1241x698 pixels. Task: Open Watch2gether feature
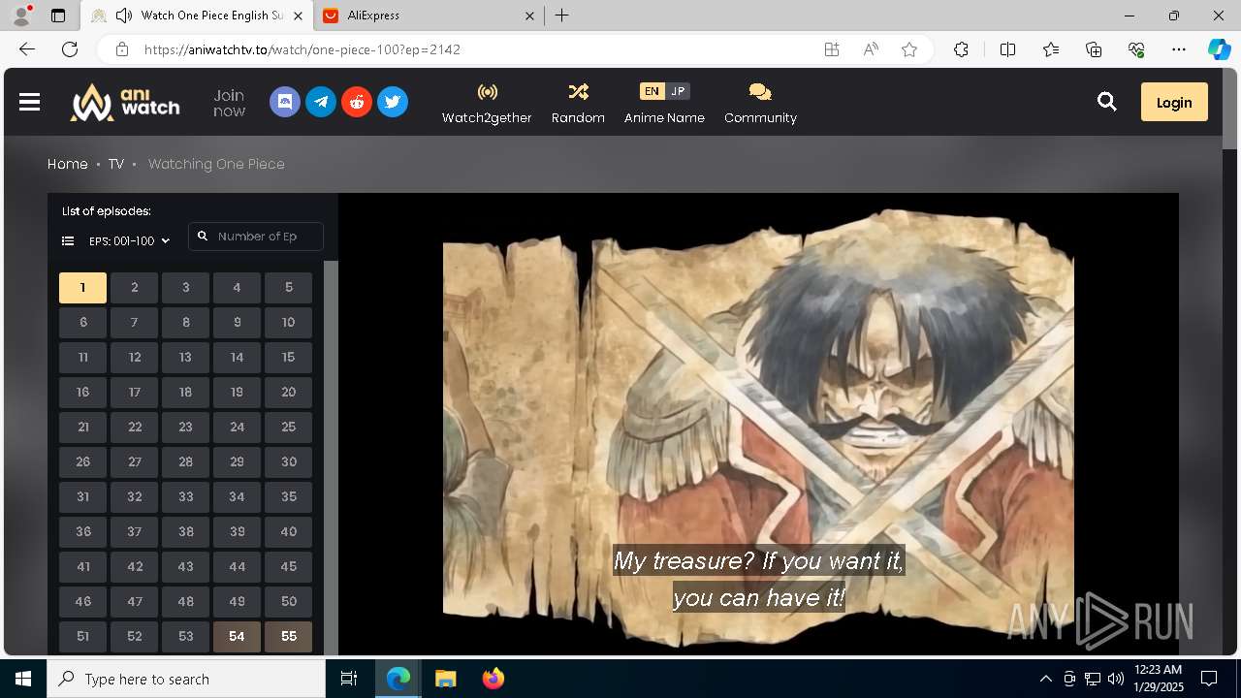click(x=487, y=103)
